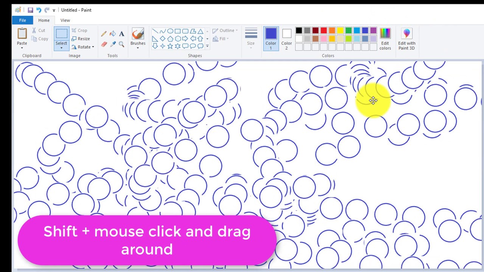Open Edit colors dialog

pyautogui.click(x=385, y=39)
